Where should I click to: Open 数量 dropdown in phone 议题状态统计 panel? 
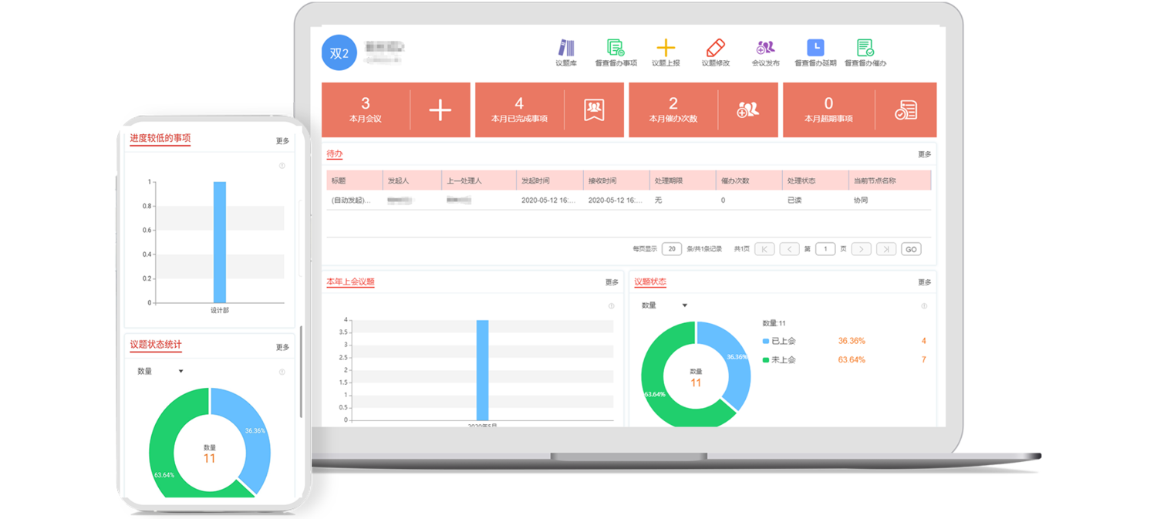[180, 371]
